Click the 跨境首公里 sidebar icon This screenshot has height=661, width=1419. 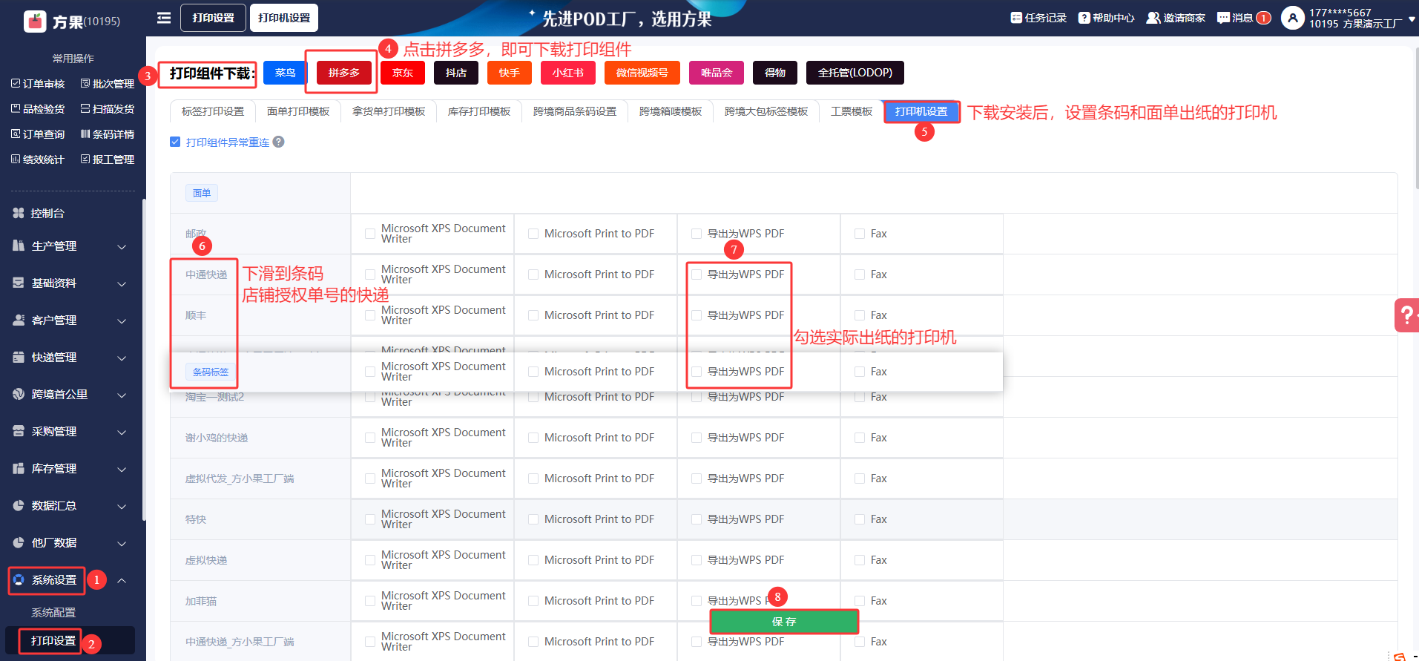coord(19,394)
